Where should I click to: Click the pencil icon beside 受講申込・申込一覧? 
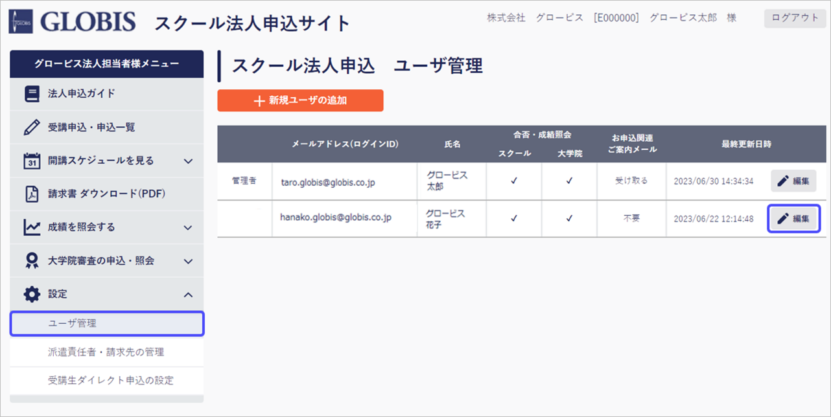tap(32, 128)
